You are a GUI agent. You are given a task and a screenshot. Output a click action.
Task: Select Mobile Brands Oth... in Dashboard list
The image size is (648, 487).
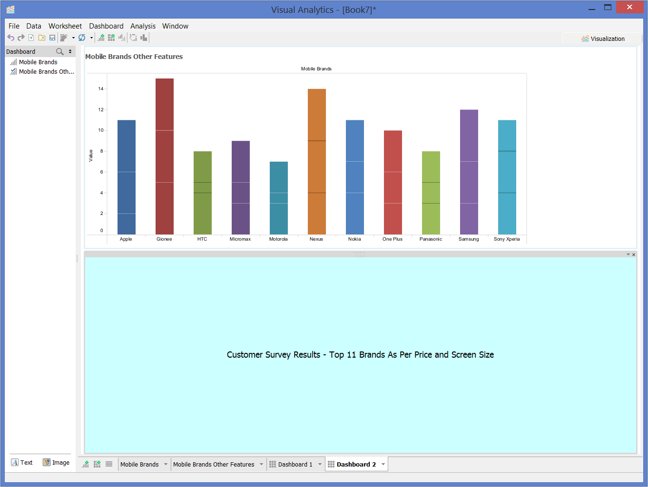pos(46,72)
